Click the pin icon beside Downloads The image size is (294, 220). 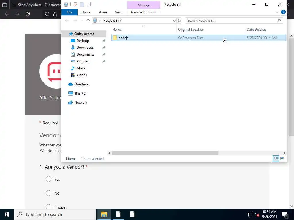pyautogui.click(x=104, y=48)
